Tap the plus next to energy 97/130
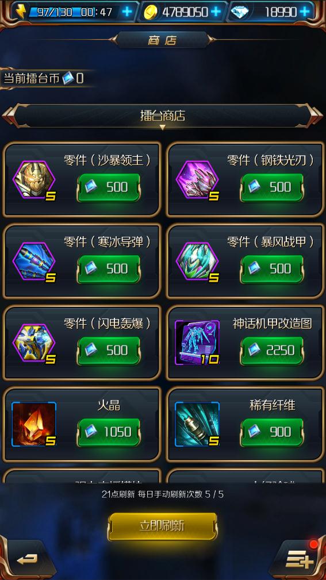 click(126, 12)
